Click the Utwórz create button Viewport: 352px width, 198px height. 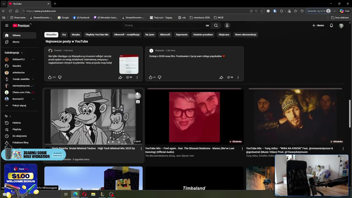pyautogui.click(x=318, y=25)
